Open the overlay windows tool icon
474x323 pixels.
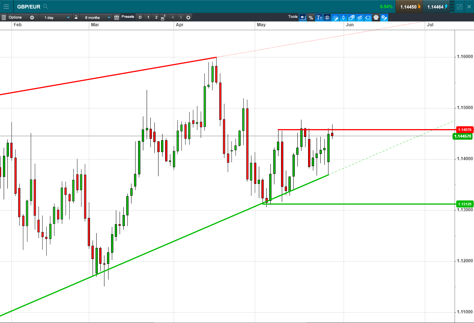[x=351, y=17]
